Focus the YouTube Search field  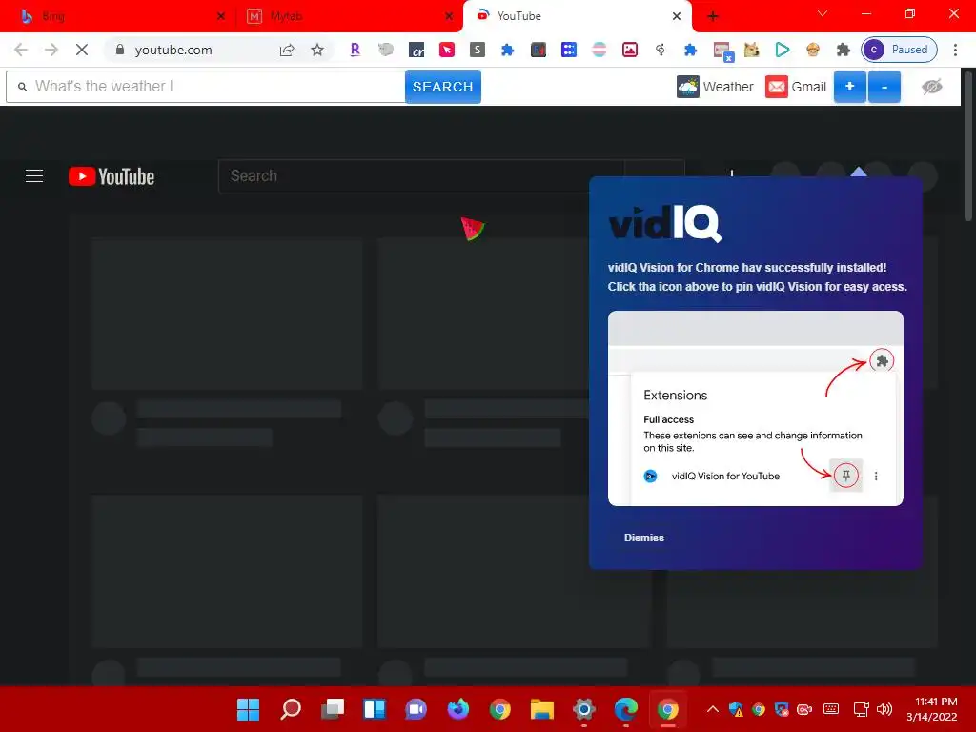point(420,176)
